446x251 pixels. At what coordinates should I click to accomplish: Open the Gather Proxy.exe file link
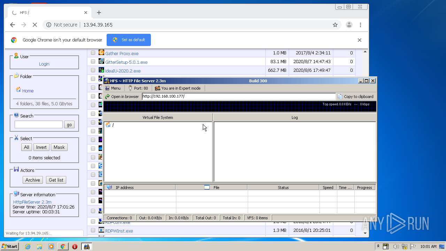pyautogui.click(x=122, y=53)
